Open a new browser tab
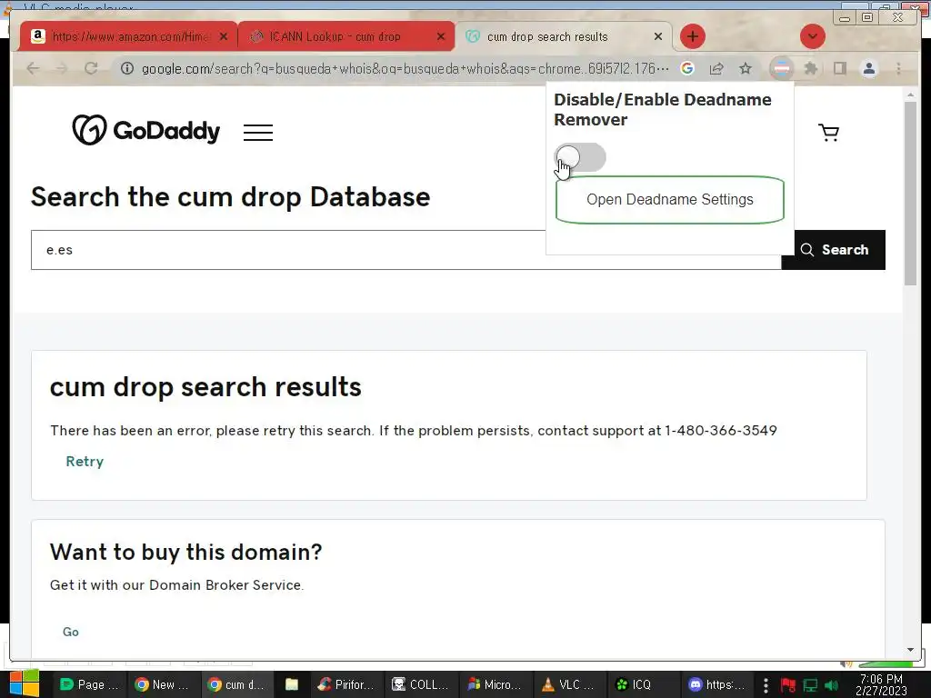The image size is (931, 698). [692, 36]
